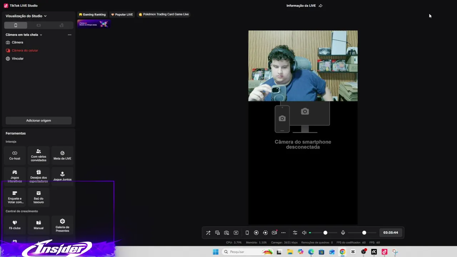Open the magic wand effects tool
This screenshot has height=257, width=457.
coord(208,233)
